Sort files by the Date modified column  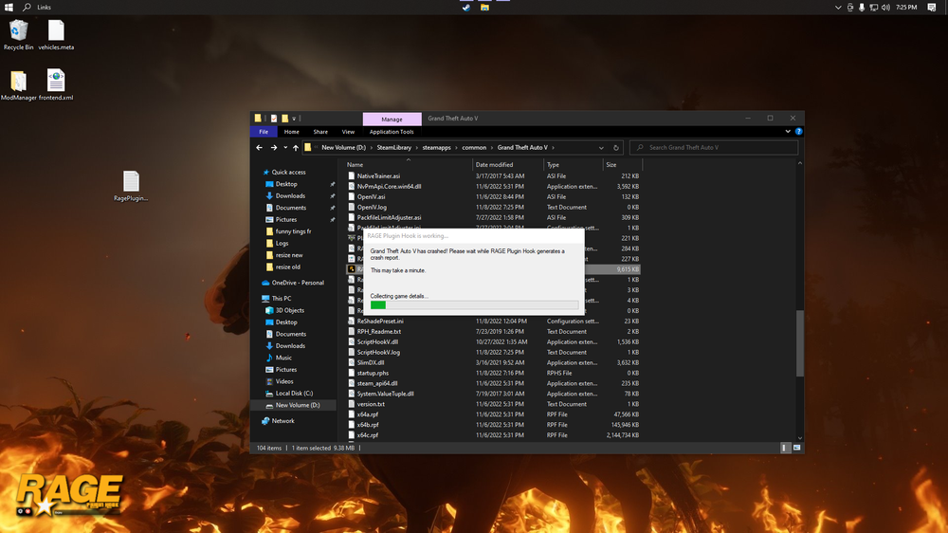click(494, 164)
